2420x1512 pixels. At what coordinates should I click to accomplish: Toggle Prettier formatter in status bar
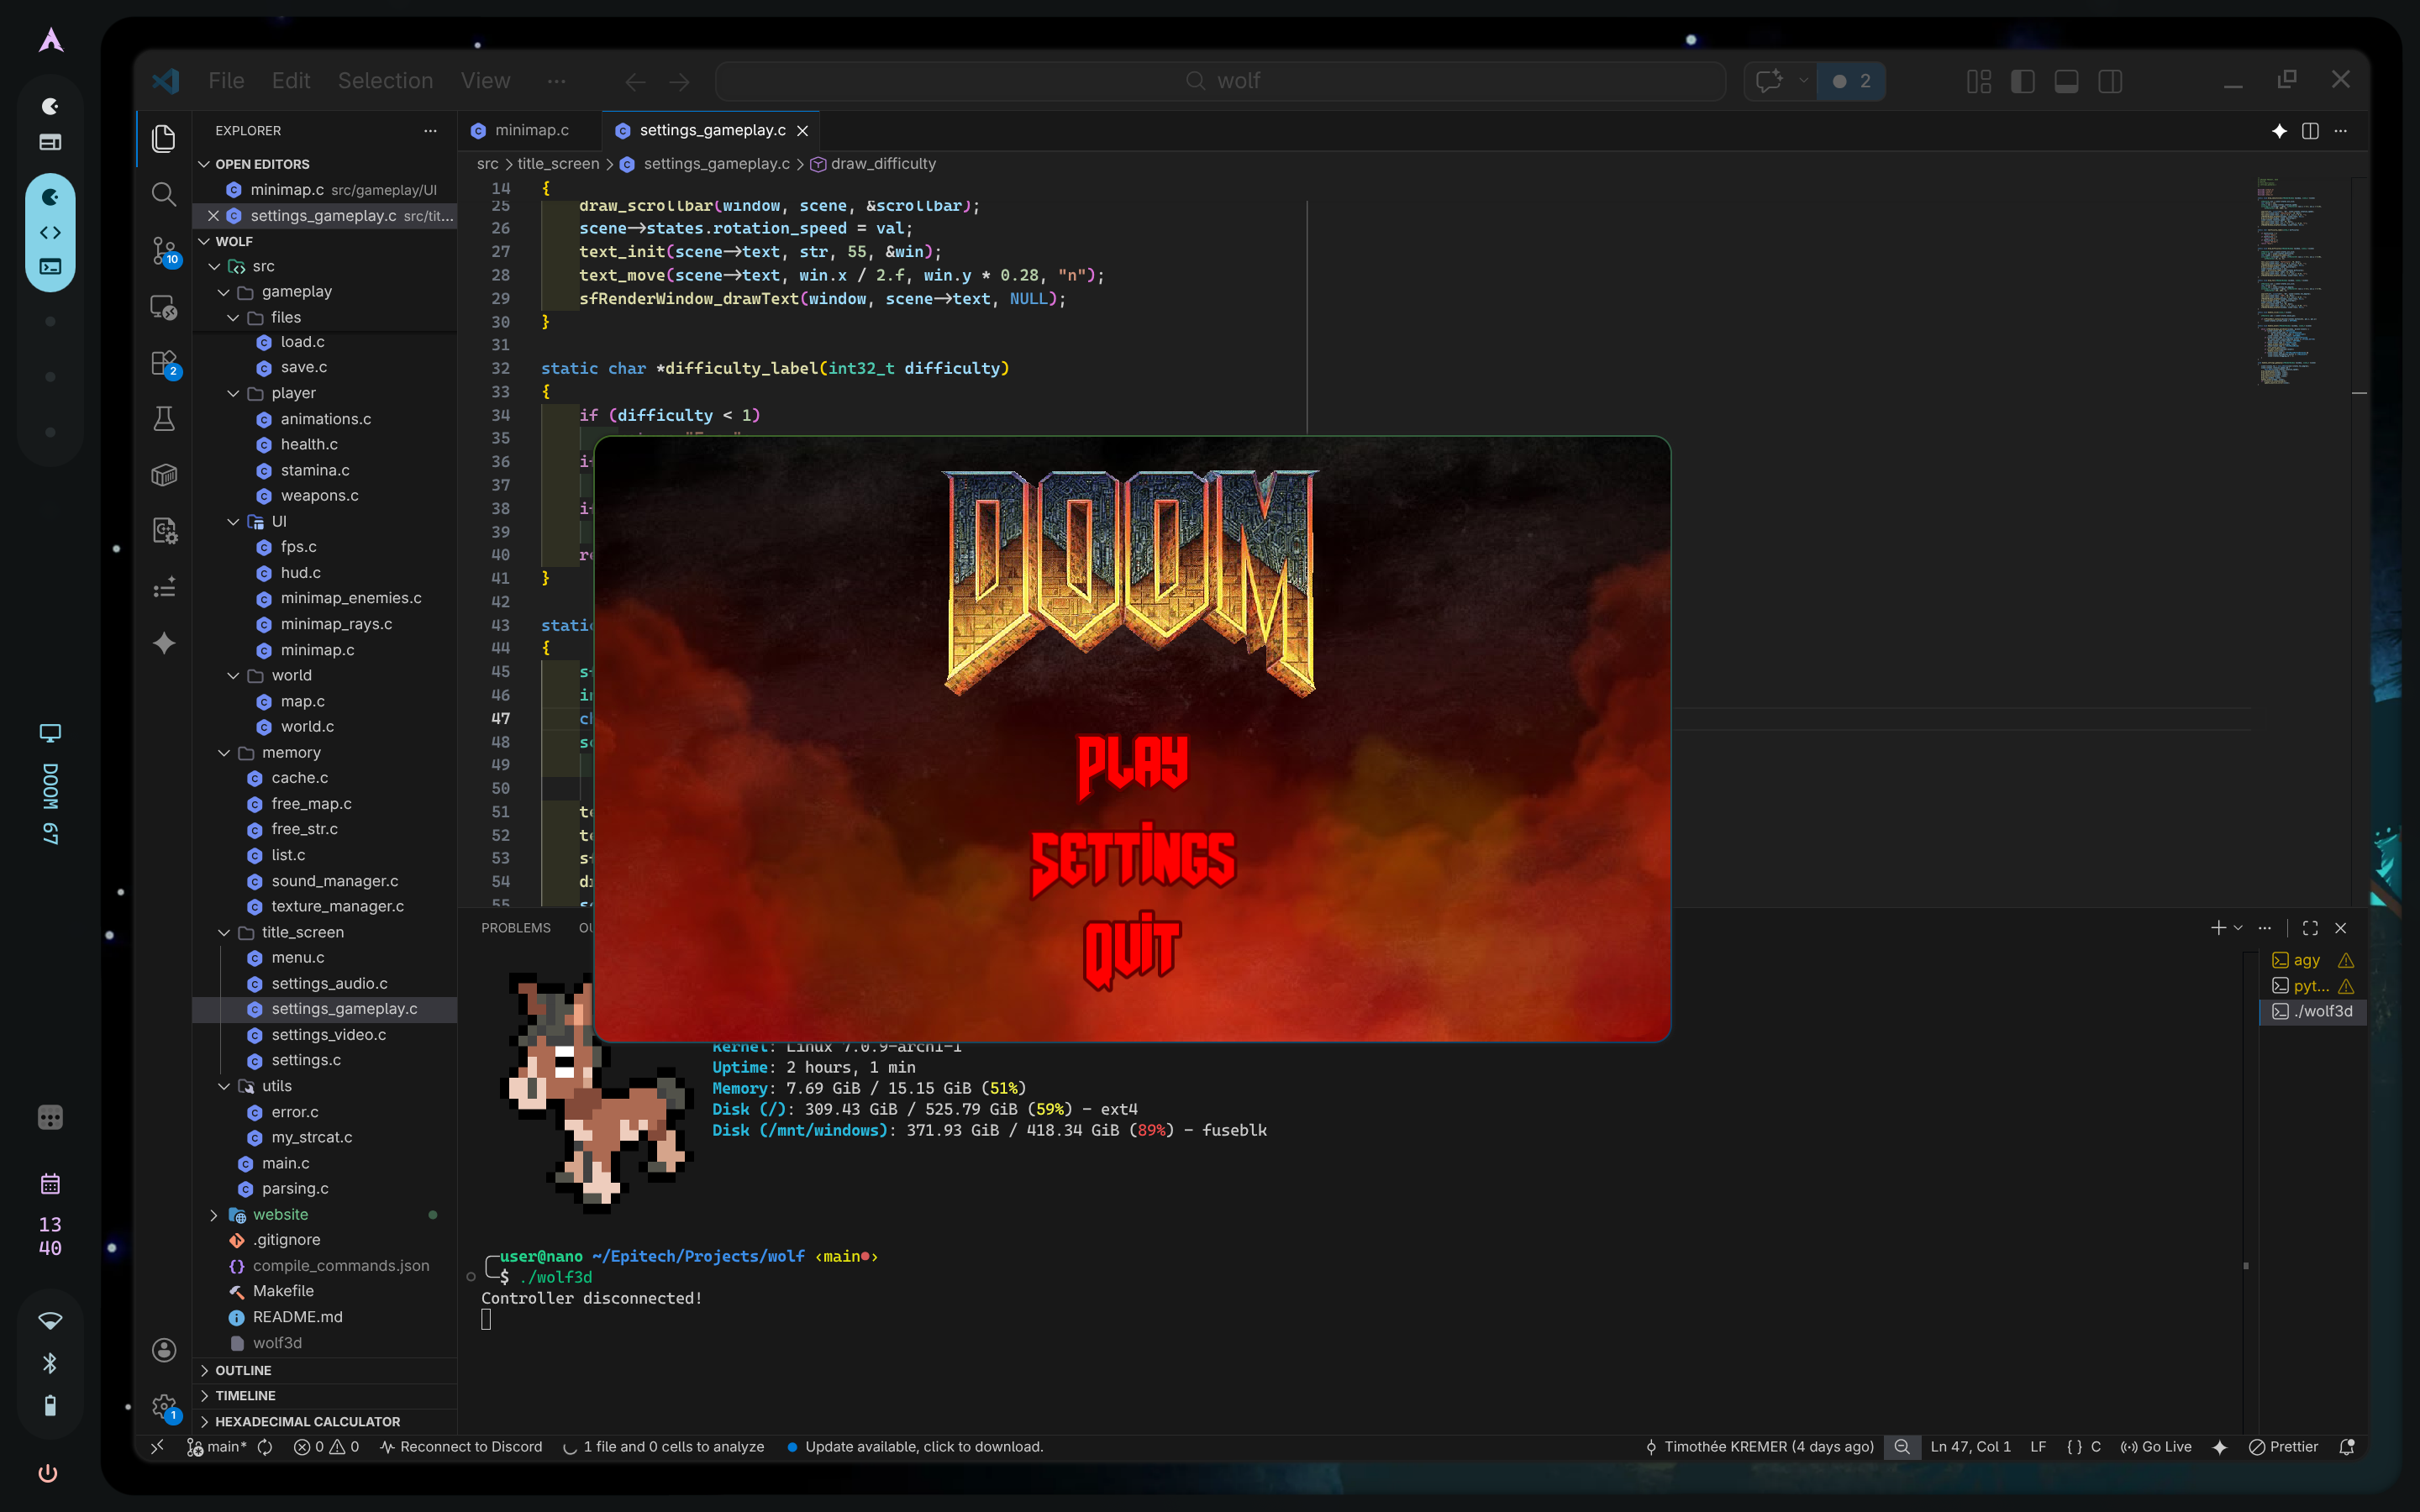click(2283, 1447)
